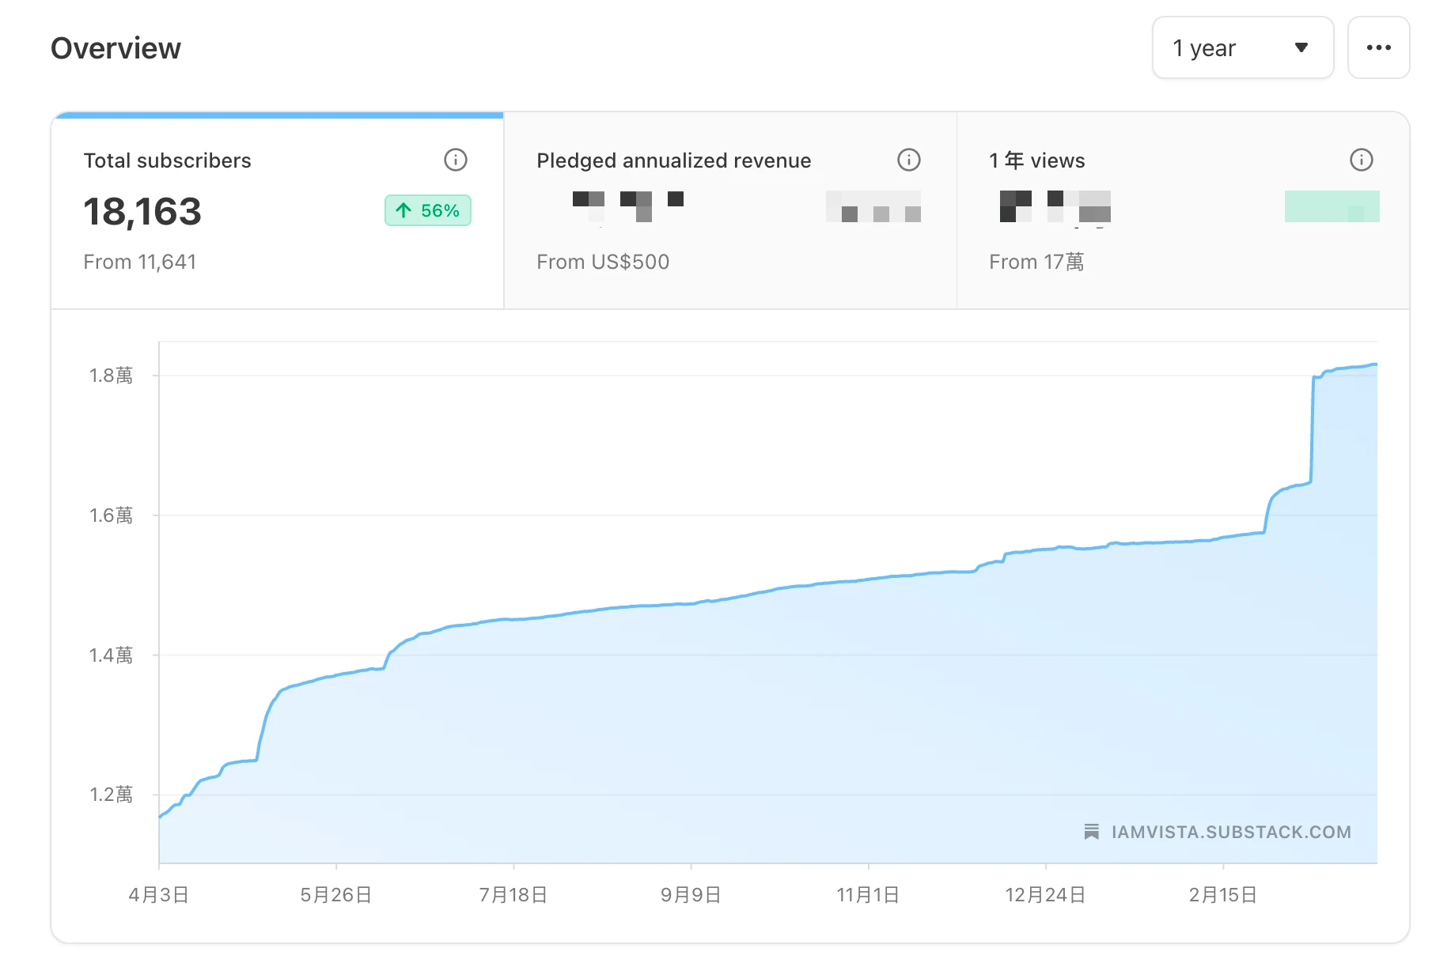Click info icon for 1 年 views

coord(1361,160)
